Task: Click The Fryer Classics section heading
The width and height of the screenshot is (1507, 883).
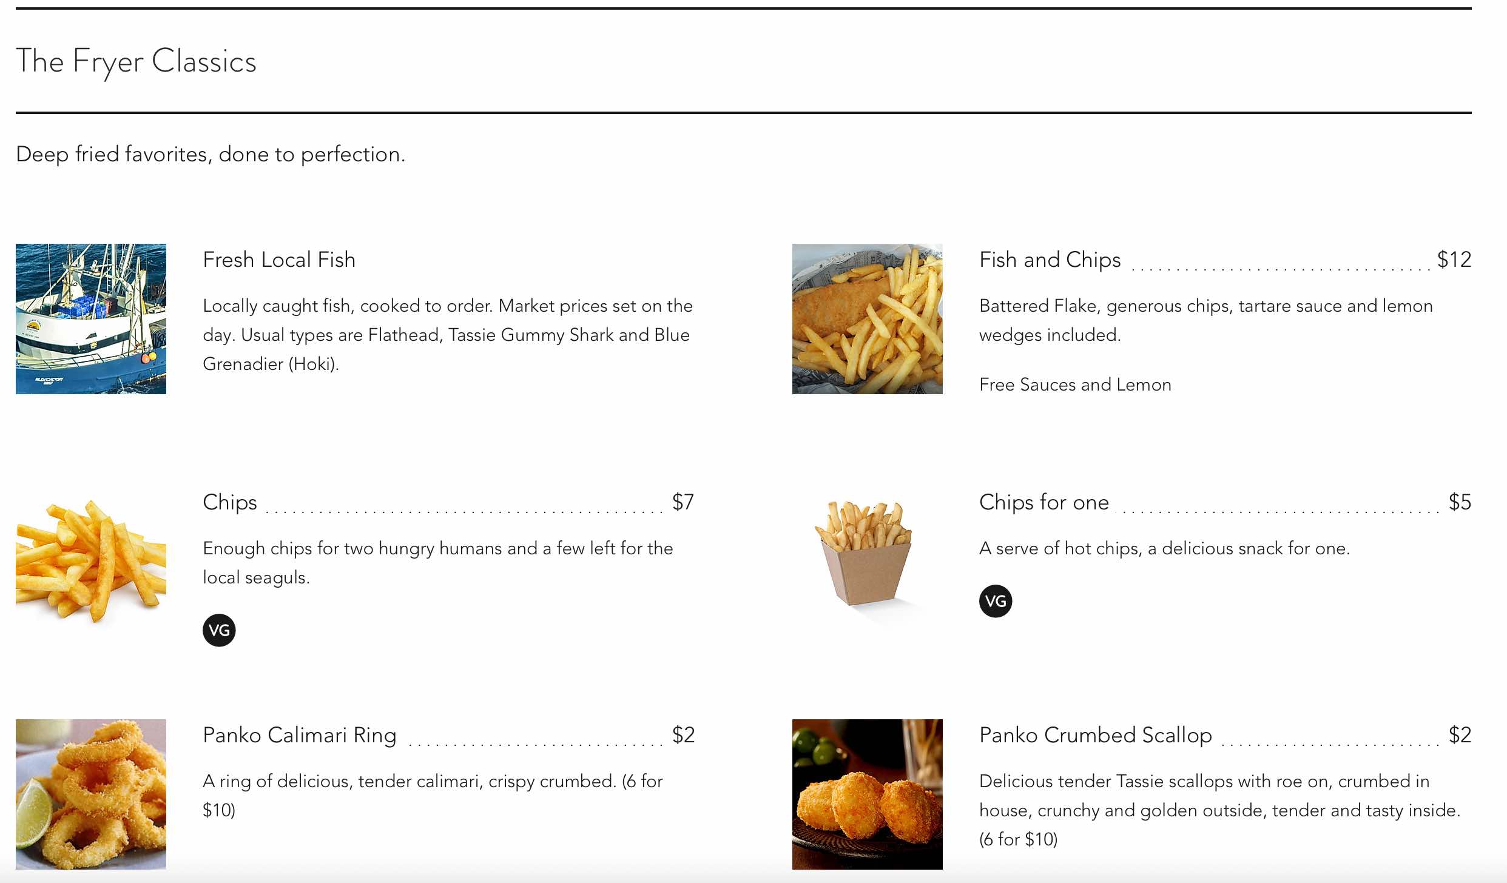Action: point(137,61)
